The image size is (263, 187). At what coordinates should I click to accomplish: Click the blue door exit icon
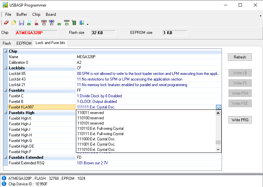82,23
